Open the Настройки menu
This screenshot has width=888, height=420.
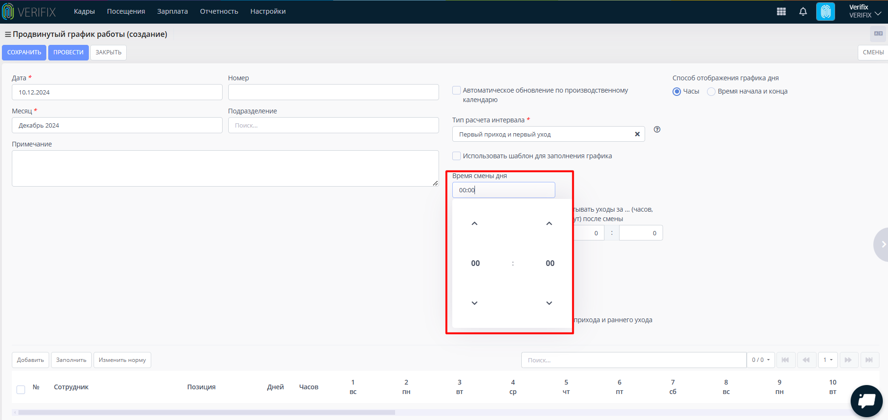point(268,11)
